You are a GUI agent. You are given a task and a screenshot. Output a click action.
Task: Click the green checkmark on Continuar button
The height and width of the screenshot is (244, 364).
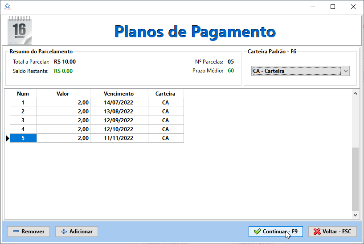[x=257, y=232]
